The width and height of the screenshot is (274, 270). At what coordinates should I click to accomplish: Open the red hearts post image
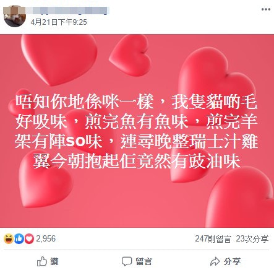pos(137,131)
